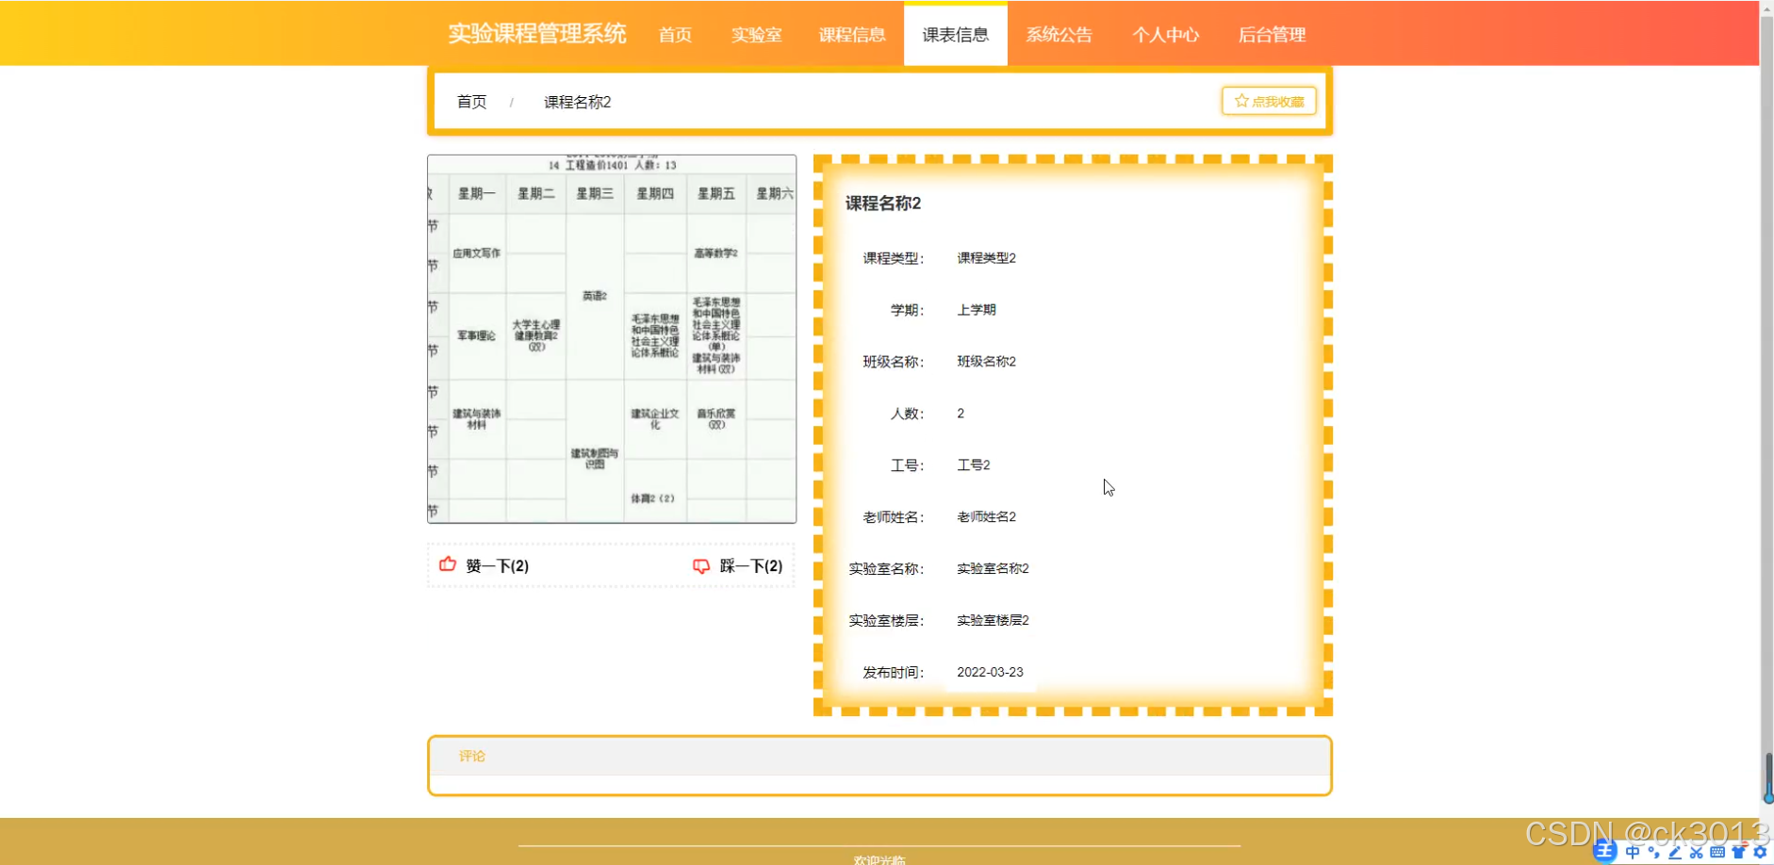
Task: Toggle punctuation mode via the comma icon
Action: coord(1653,852)
